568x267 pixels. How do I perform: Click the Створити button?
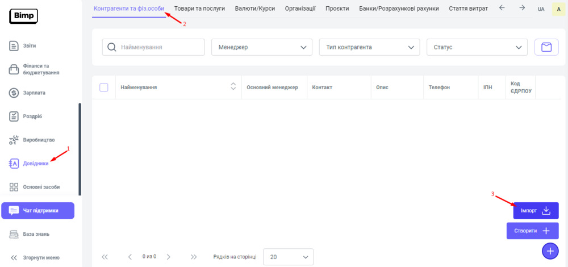point(532,231)
